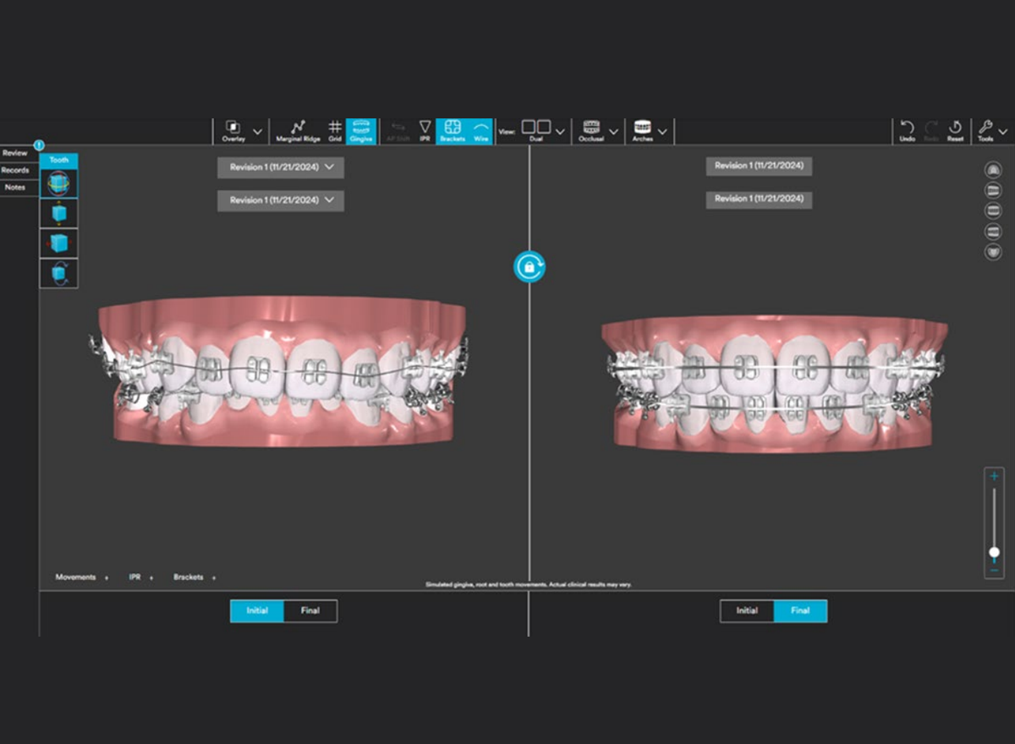Click the lock sync icon between views
Screen dimensions: 1015x744
[x=529, y=266]
